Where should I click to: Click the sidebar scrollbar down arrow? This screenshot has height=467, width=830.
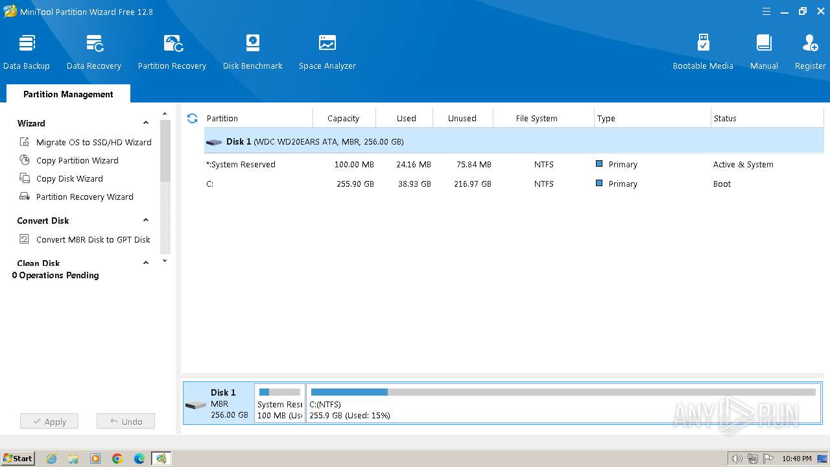(165, 261)
